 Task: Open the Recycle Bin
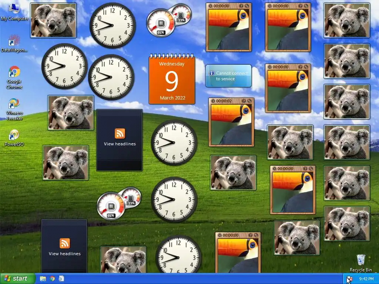361,263
